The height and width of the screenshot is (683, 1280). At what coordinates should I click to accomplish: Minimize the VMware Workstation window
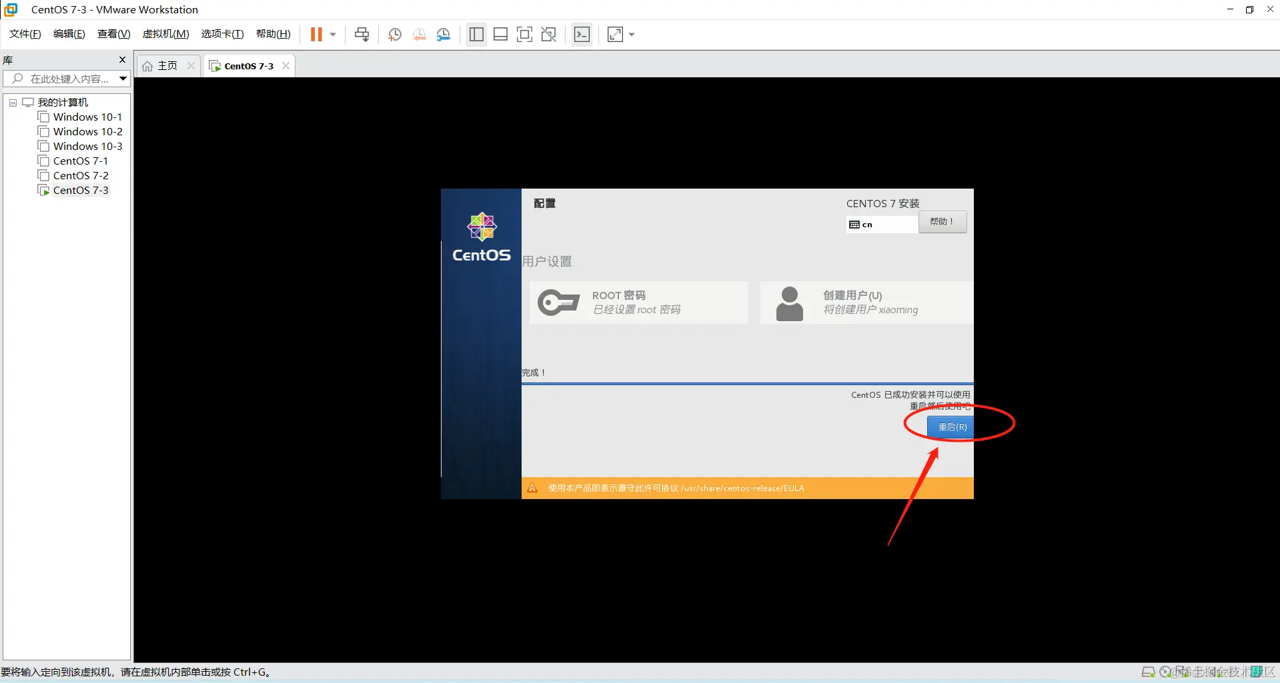pos(1230,9)
